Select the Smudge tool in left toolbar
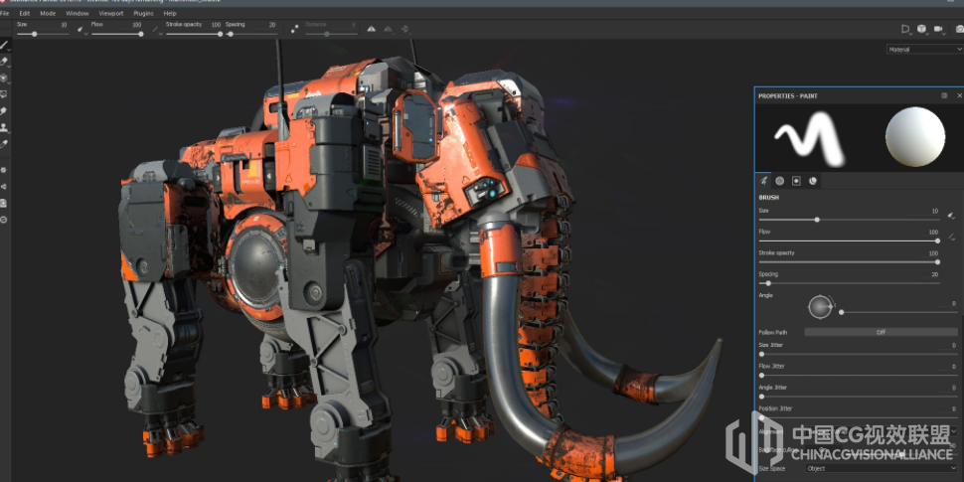 click(x=4, y=111)
